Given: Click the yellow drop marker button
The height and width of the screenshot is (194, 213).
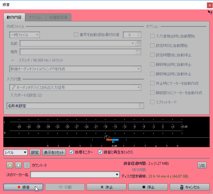Looking at the screenshot, I should (x=10, y=165).
